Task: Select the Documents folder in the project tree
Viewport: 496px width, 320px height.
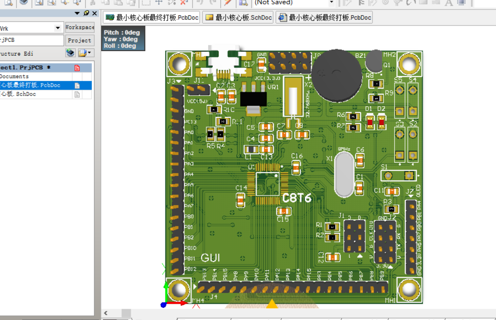Action: tap(14, 77)
